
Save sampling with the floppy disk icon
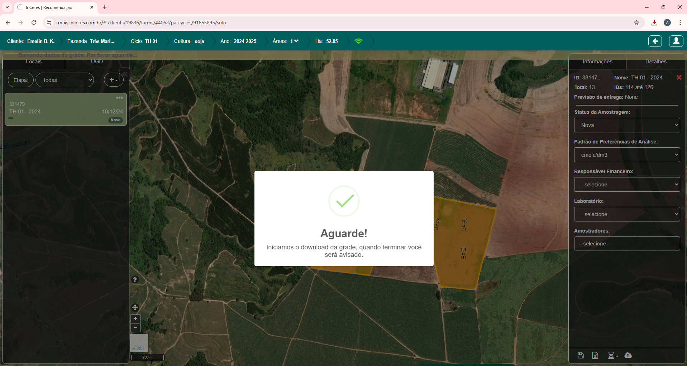581,355
